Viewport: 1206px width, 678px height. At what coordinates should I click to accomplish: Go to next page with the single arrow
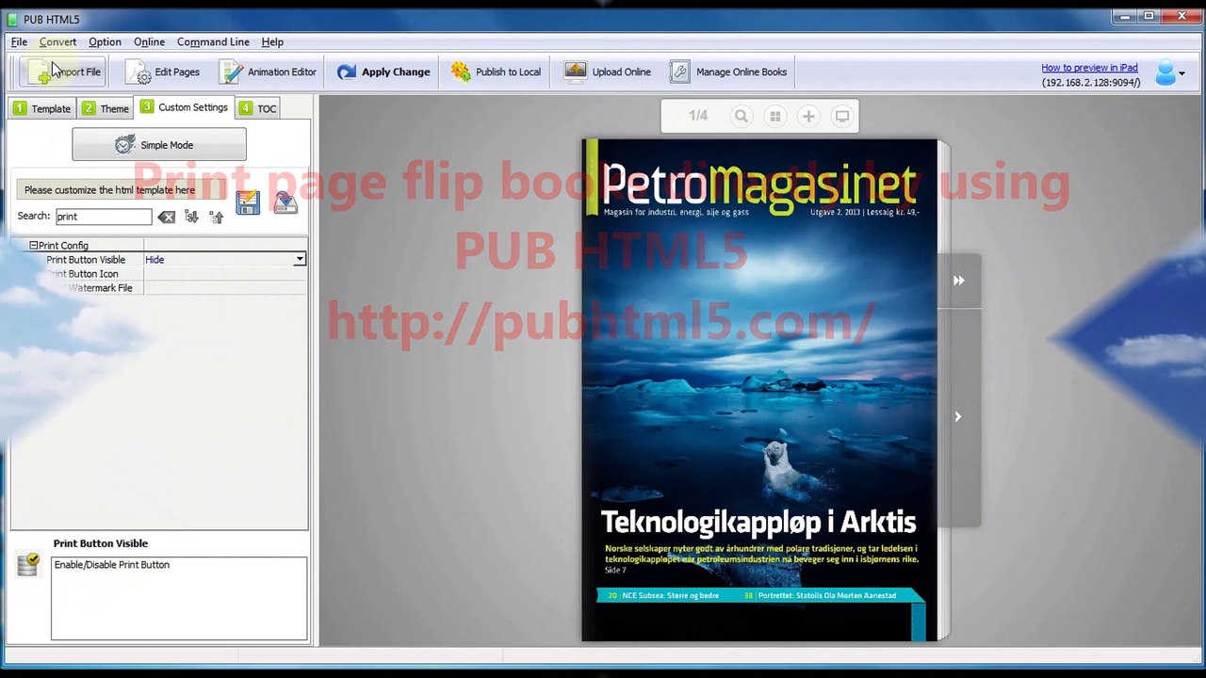tap(958, 416)
